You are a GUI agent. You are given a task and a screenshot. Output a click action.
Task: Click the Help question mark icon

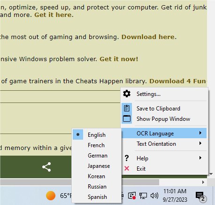point(127,158)
